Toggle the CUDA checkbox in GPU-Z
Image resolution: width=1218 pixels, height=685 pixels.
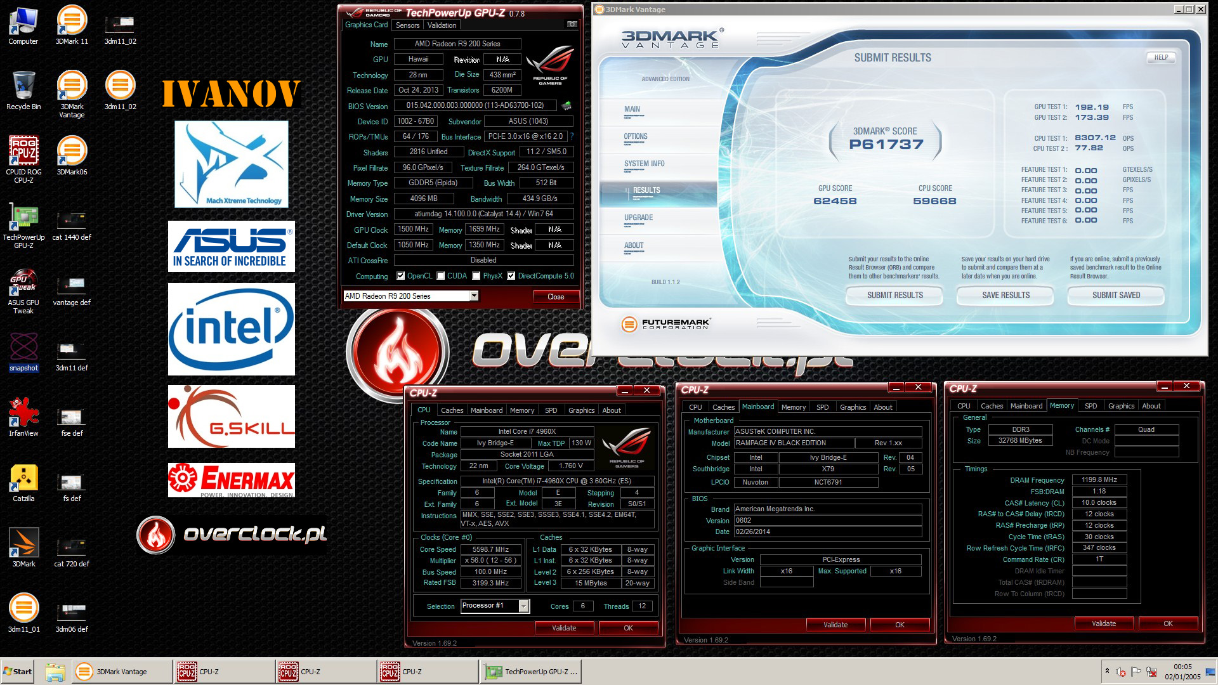441,276
